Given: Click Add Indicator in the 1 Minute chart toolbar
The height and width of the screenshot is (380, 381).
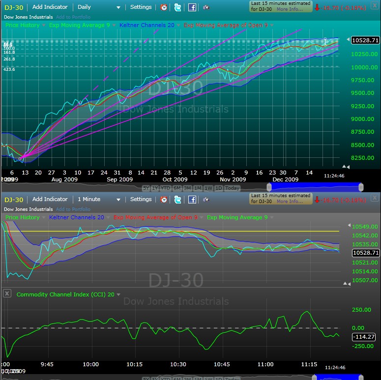Looking at the screenshot, I should pos(50,199).
